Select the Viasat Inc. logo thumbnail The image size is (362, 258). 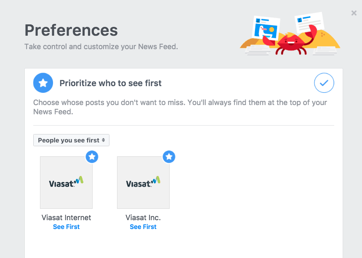coord(143,183)
